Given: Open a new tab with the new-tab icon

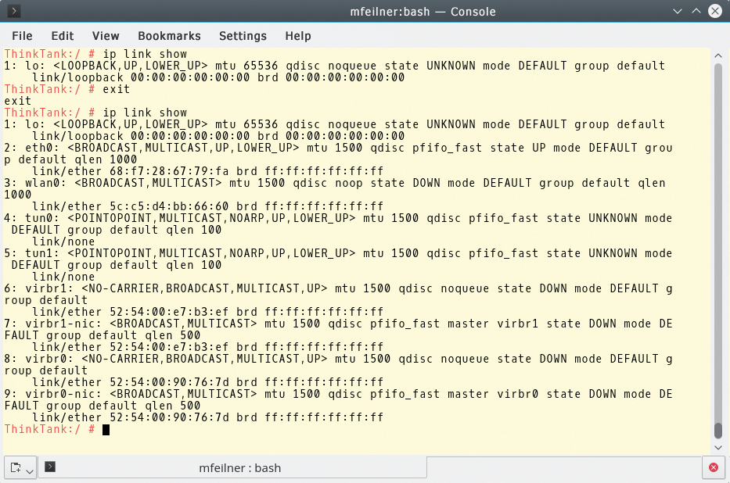Looking at the screenshot, I should pos(17,467).
